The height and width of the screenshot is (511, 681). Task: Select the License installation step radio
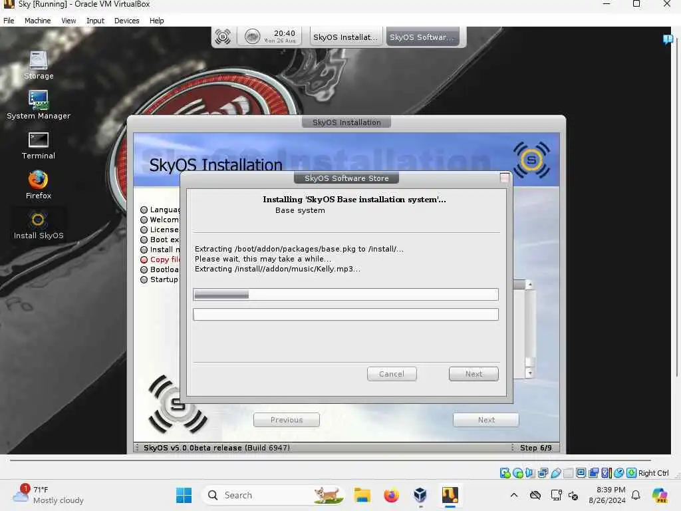144,230
